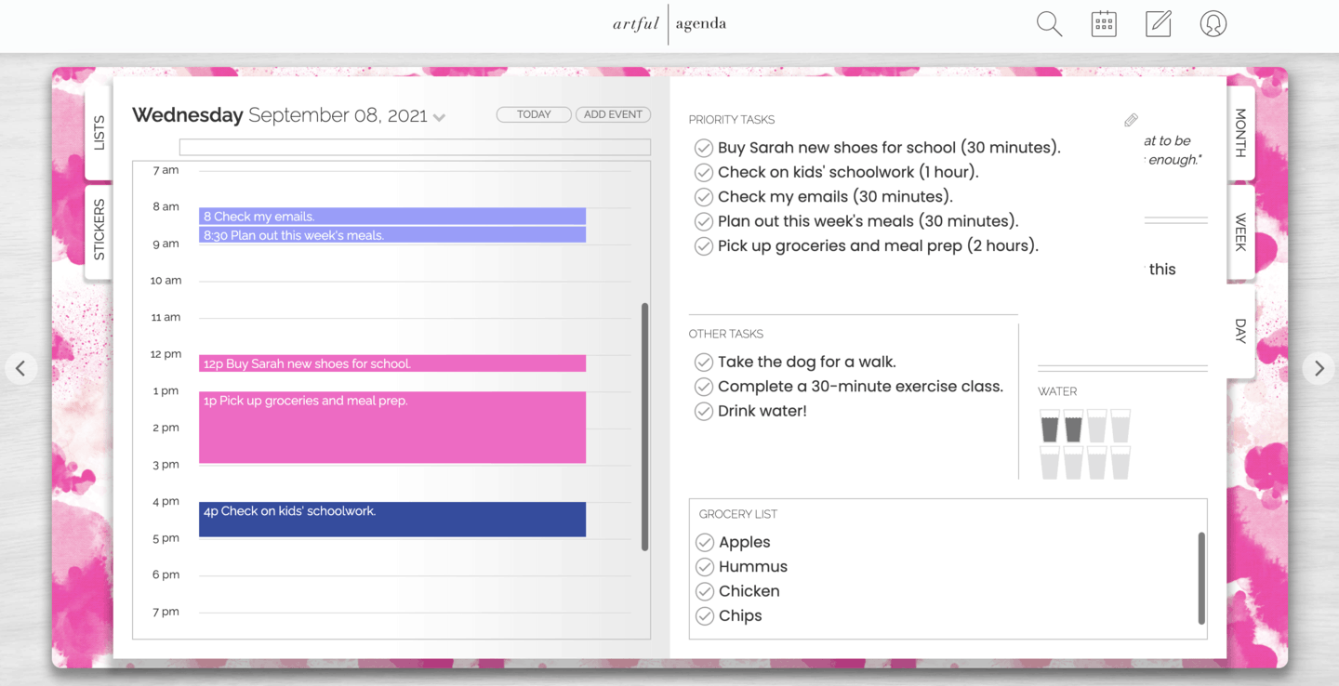This screenshot has width=1339, height=686.
Task: Expand the date picker chevron next to September 08
Action: click(x=441, y=117)
